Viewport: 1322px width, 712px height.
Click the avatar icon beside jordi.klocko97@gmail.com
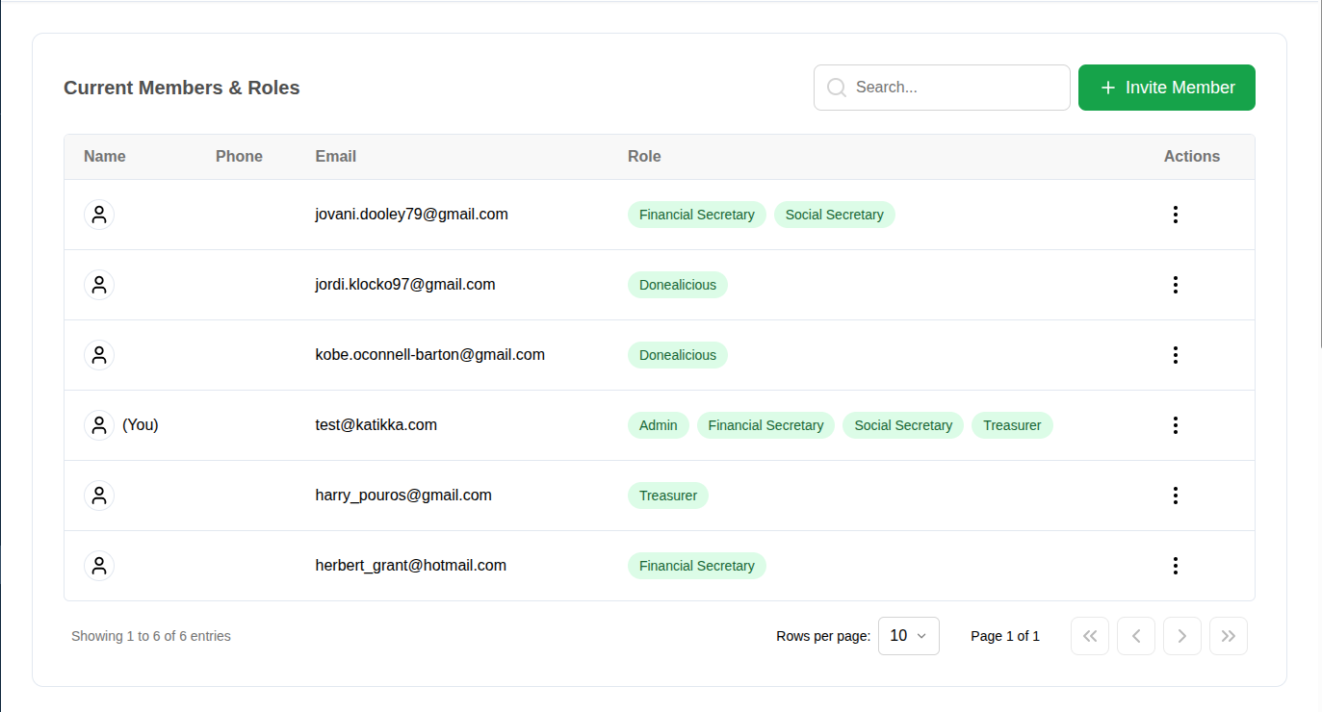pyautogui.click(x=99, y=285)
